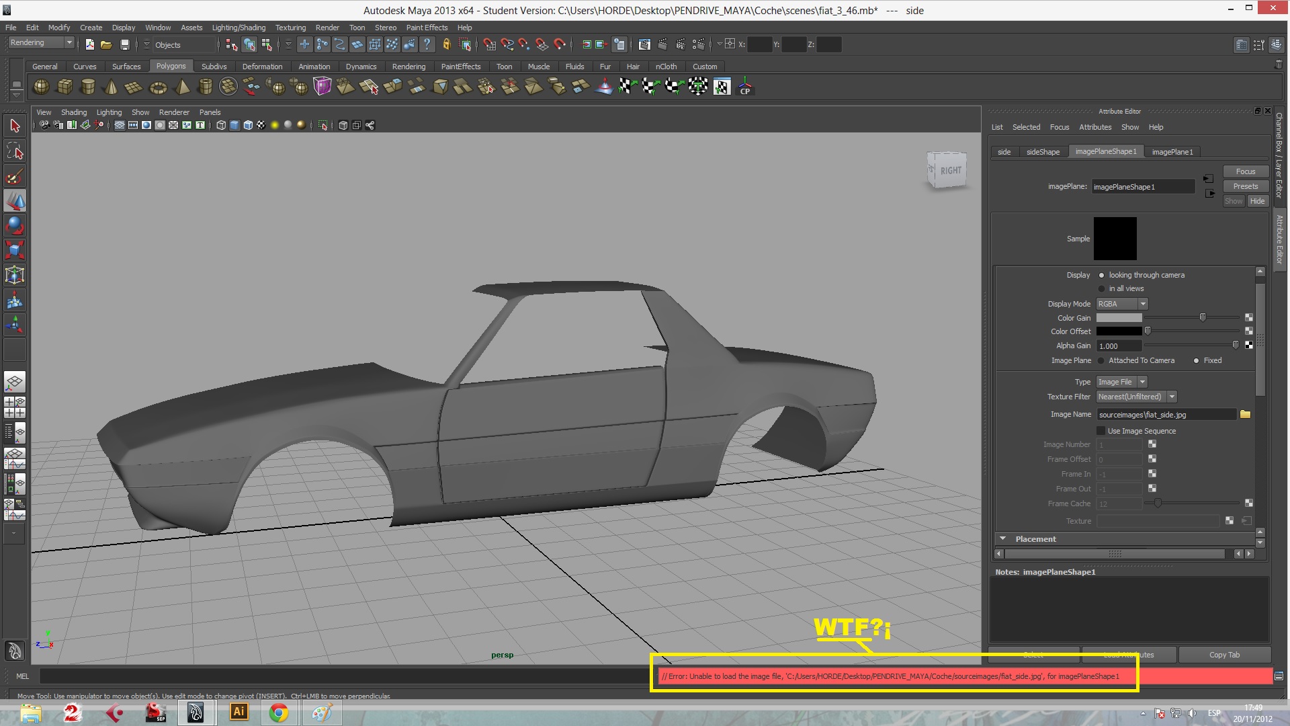Viewport: 1290px width, 726px height.
Task: Browse for image file with folder icon
Action: click(1245, 414)
